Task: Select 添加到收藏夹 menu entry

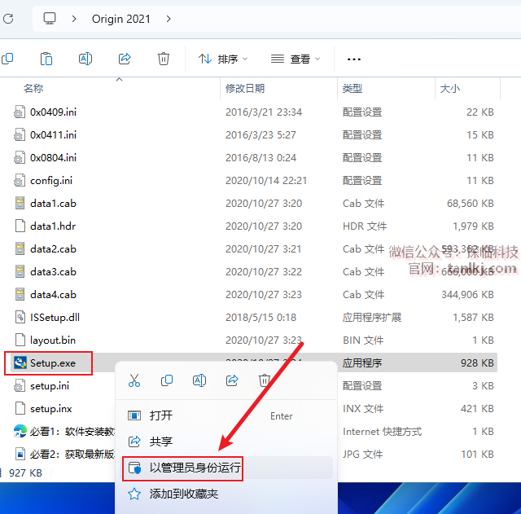Action: click(183, 494)
